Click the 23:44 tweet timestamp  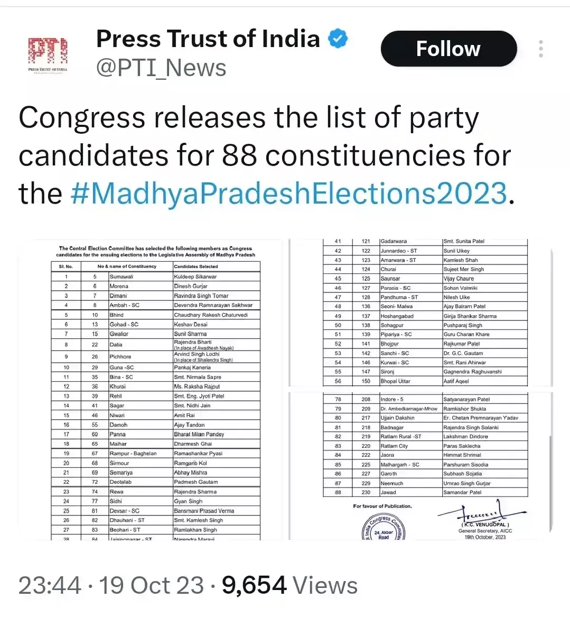click(x=50, y=586)
